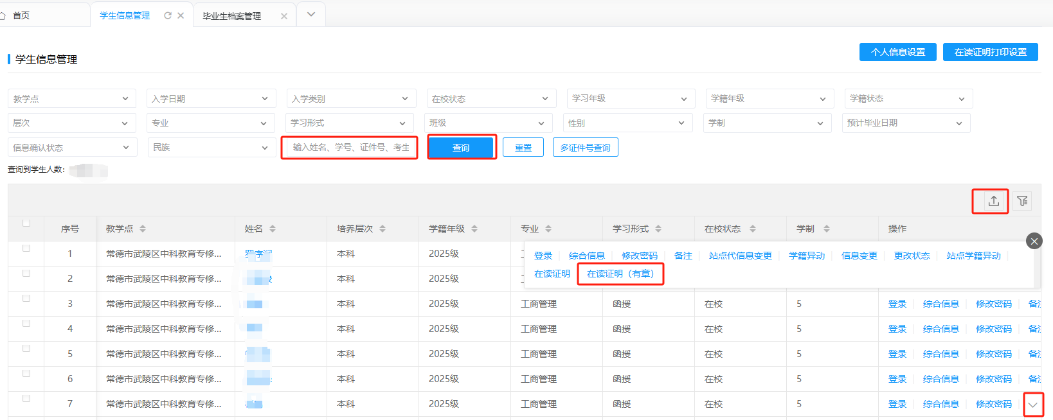Go to the 首页 tab
This screenshot has height=420, width=1053.
[x=21, y=15]
